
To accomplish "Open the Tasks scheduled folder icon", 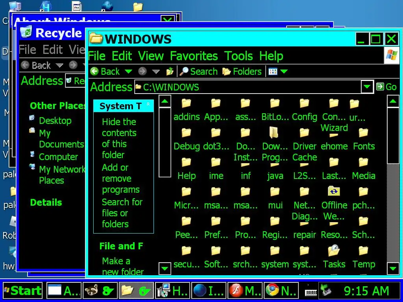I will coord(334,257).
